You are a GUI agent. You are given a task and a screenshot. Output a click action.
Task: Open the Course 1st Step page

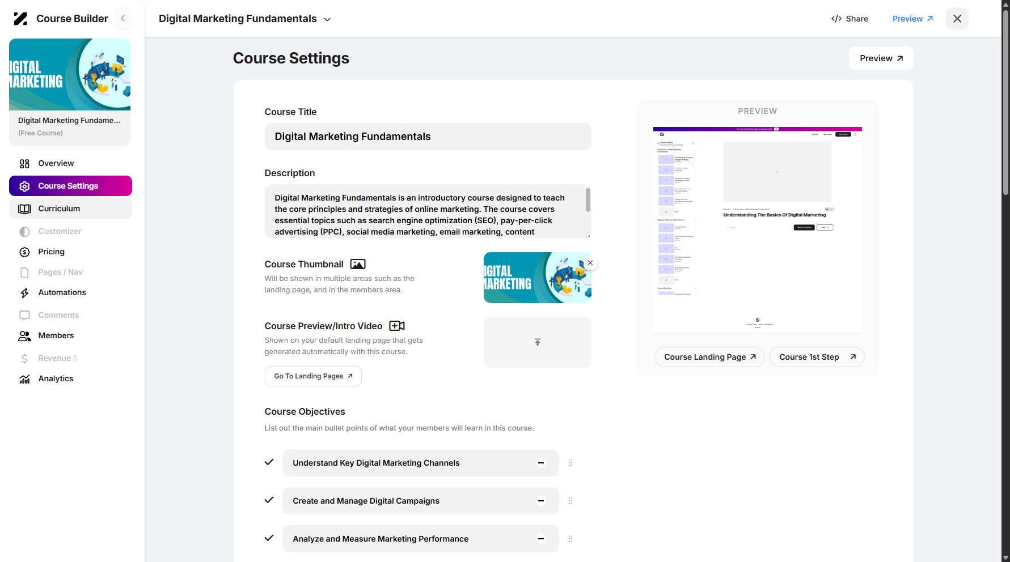click(x=817, y=357)
